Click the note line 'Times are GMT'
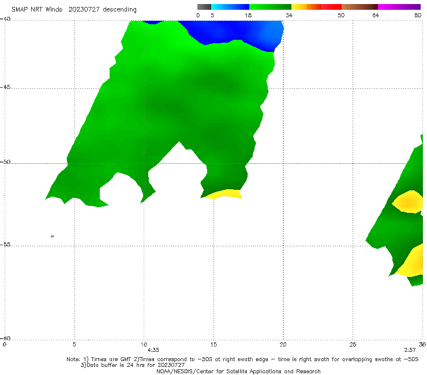 click(x=112, y=359)
